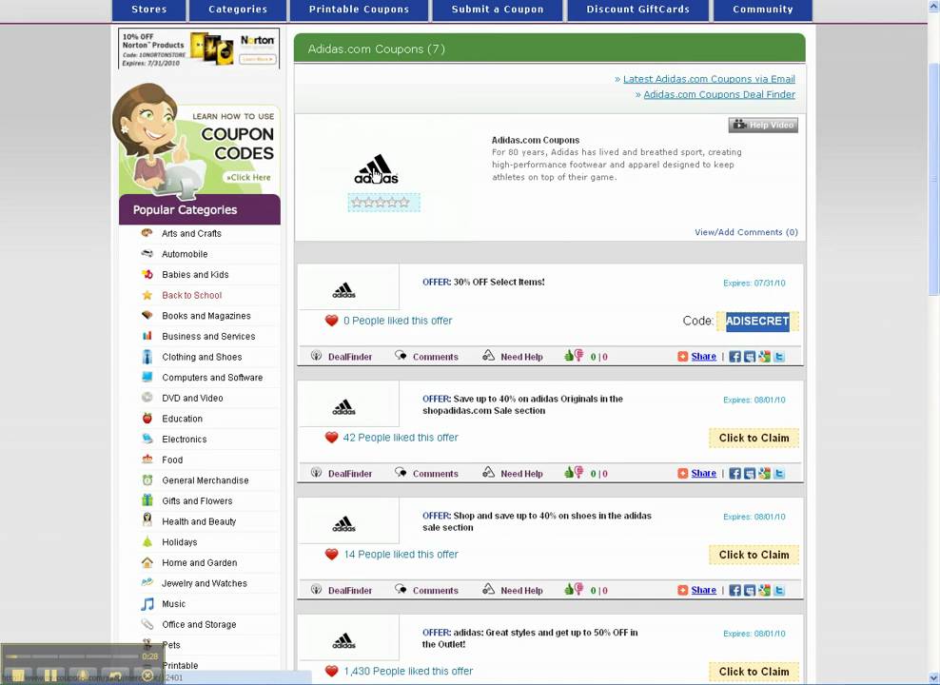940x685 pixels.
Task: Click to Claim the 40% shoes offer
Action: point(754,555)
